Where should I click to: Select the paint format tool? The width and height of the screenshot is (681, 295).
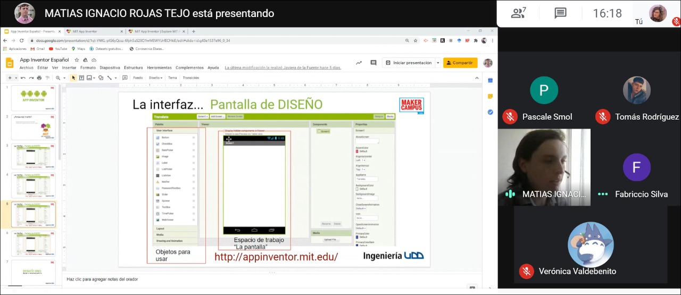[47, 78]
